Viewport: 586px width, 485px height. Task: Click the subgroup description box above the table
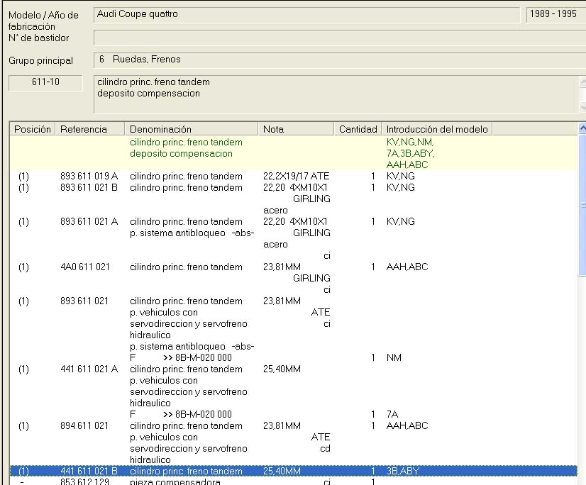tap(336, 94)
